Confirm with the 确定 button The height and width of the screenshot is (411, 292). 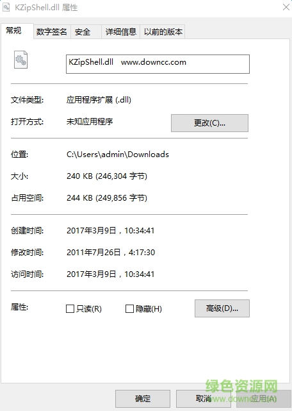tap(143, 399)
